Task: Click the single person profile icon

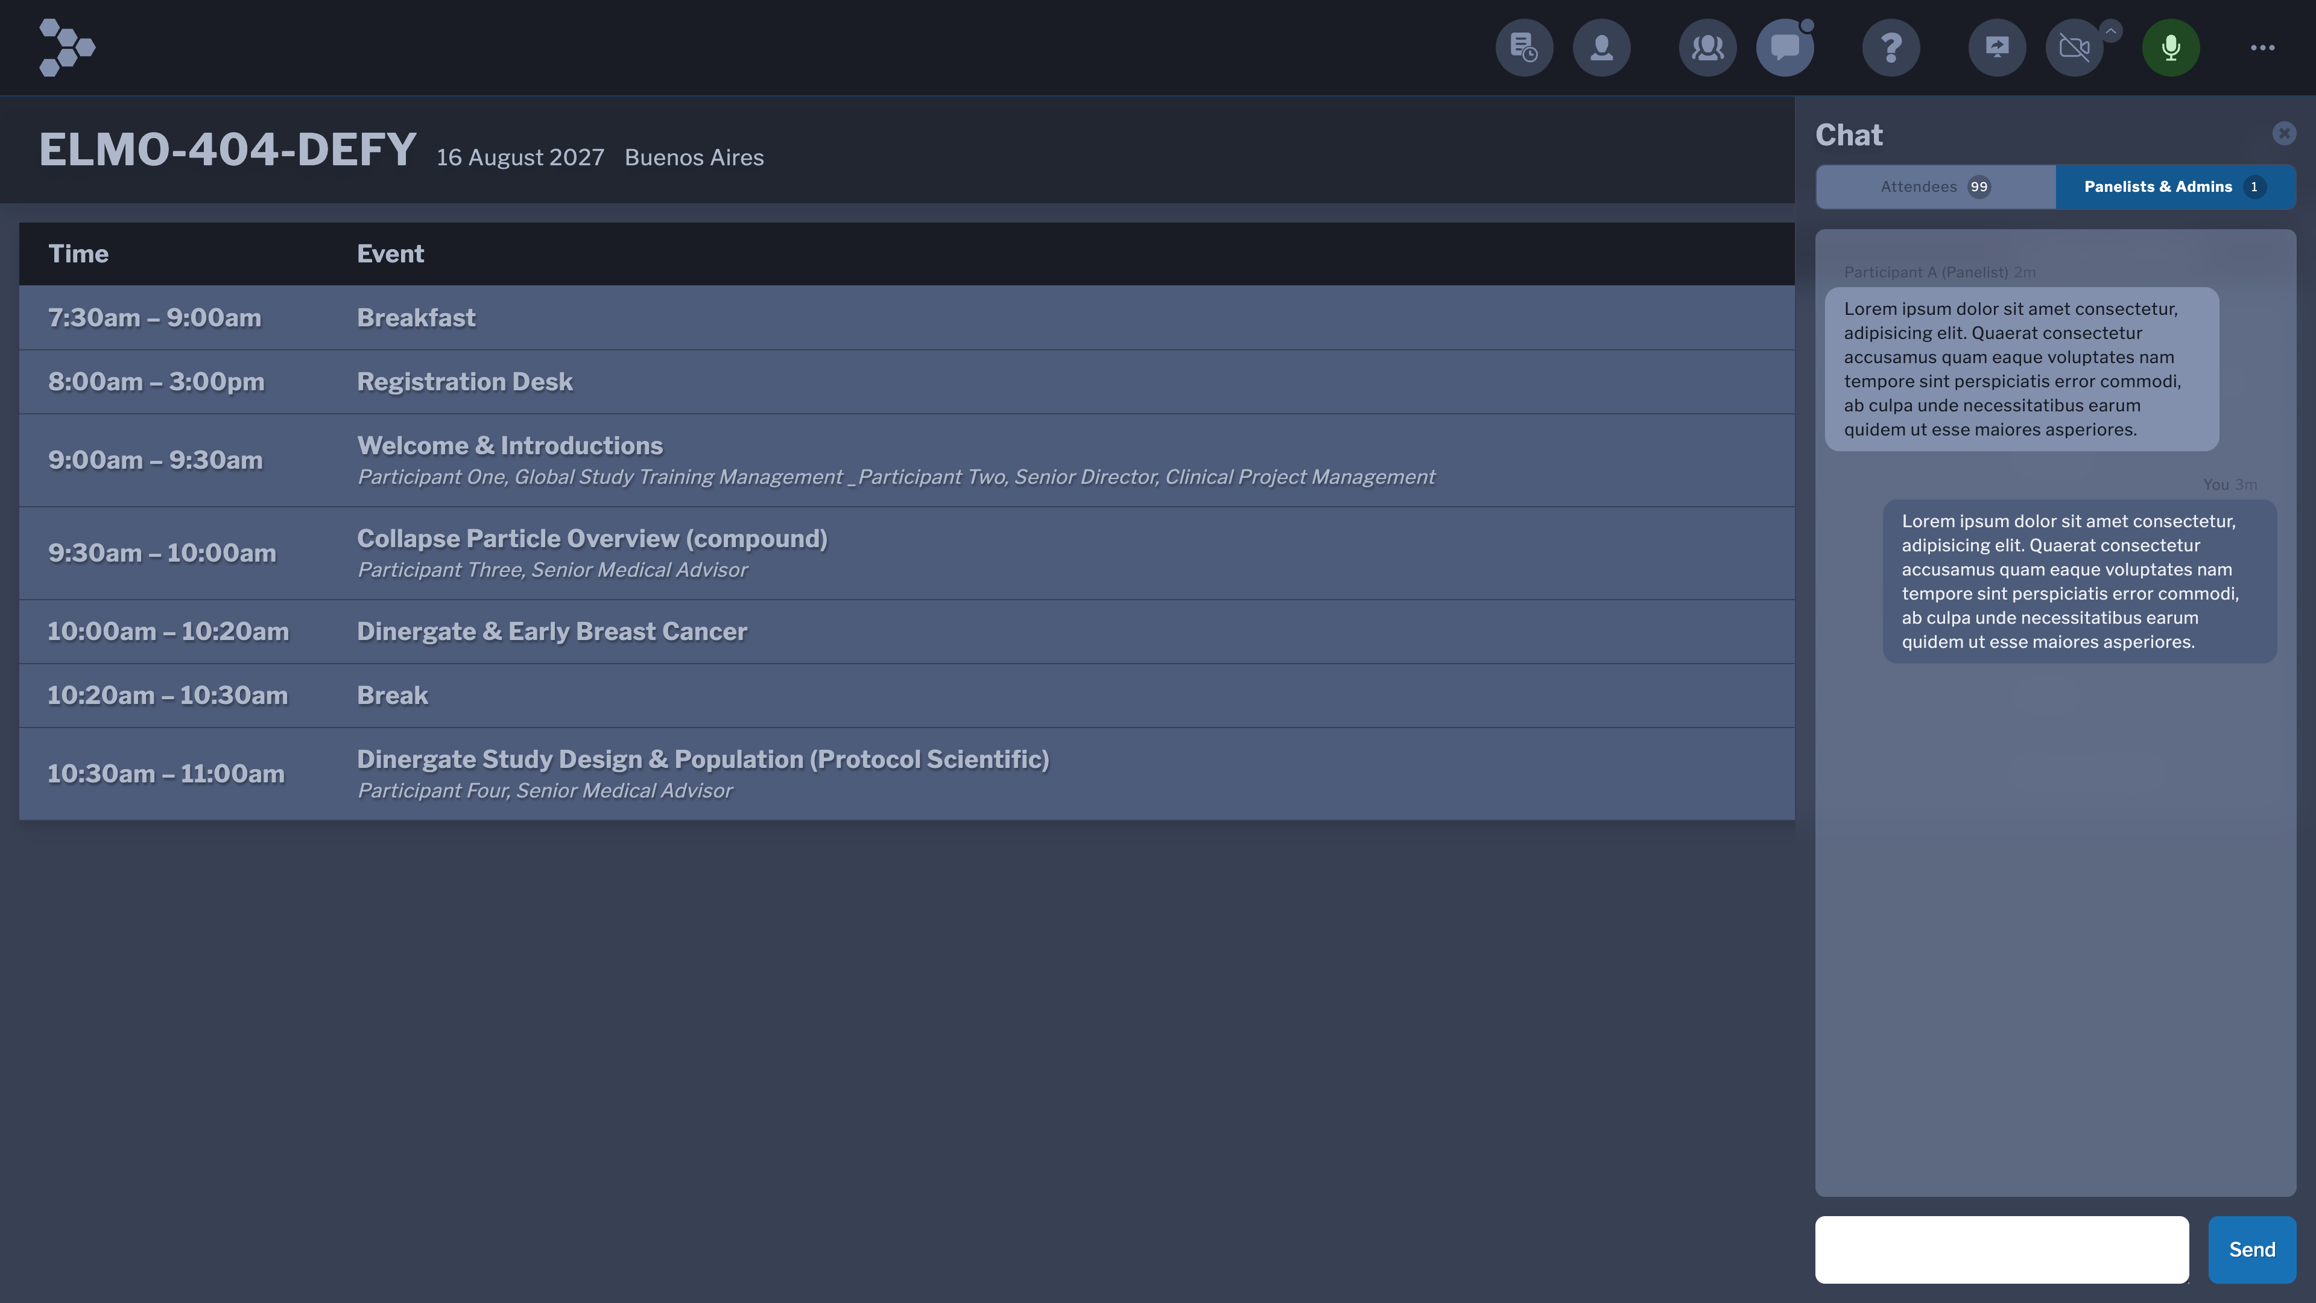Action: point(1601,48)
